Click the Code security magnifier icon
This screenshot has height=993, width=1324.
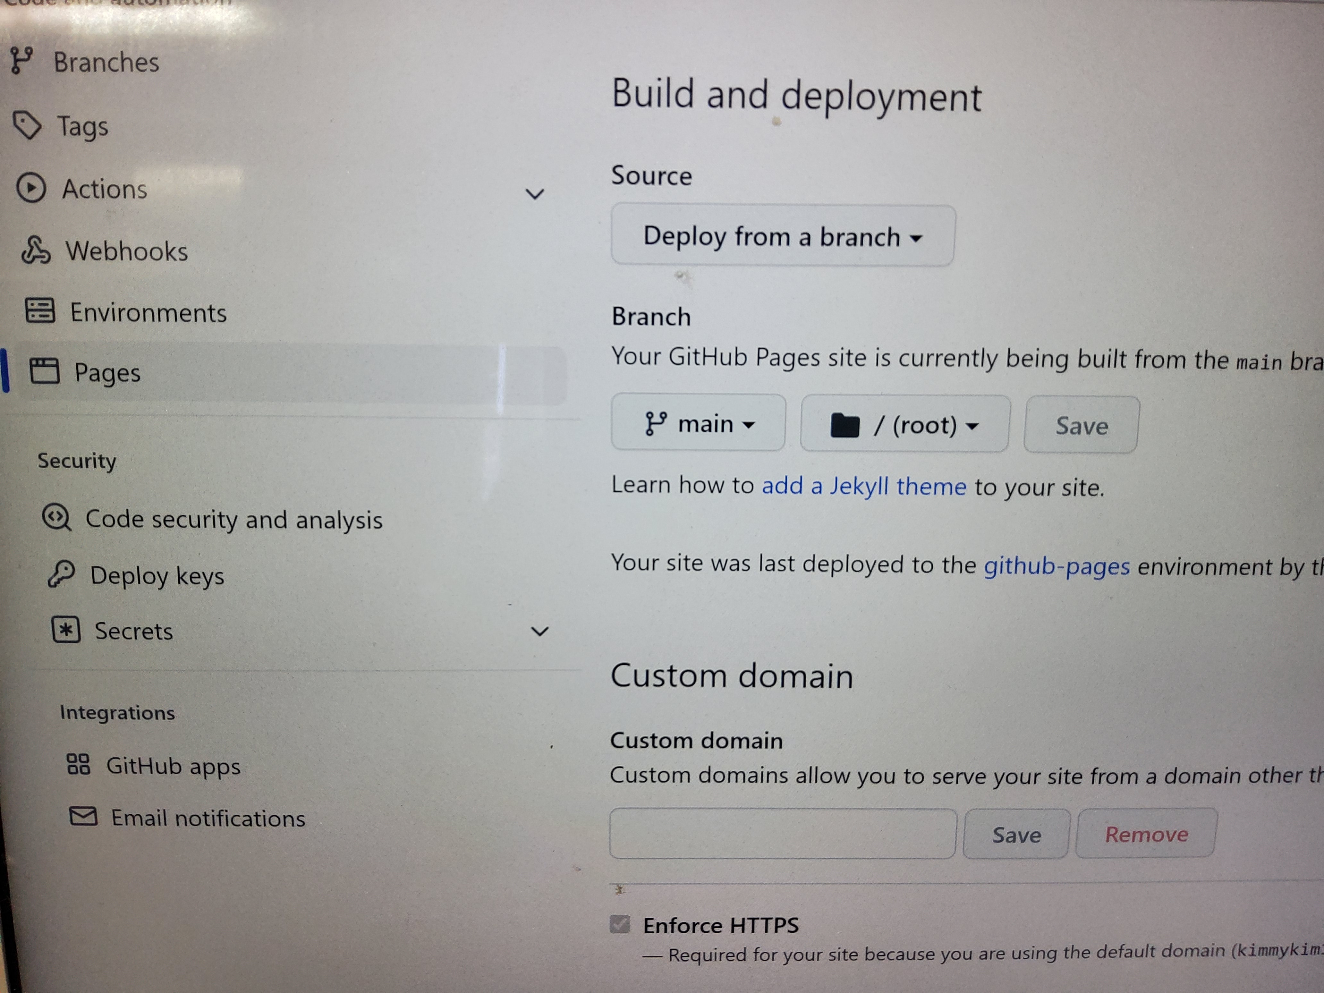[x=57, y=517]
